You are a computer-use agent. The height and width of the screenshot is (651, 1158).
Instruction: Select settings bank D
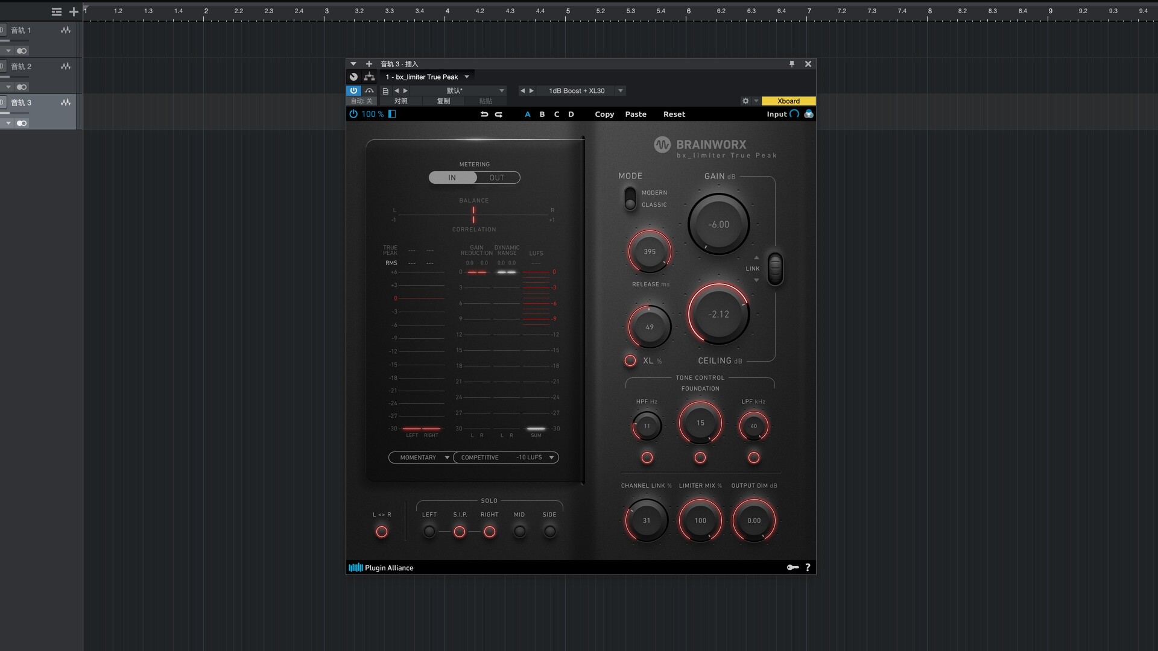tap(571, 114)
